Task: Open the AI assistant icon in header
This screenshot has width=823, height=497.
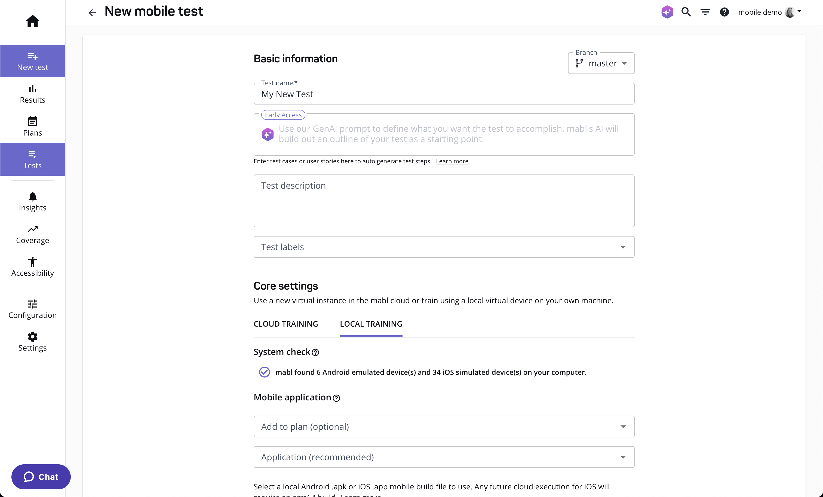Action: (x=667, y=12)
